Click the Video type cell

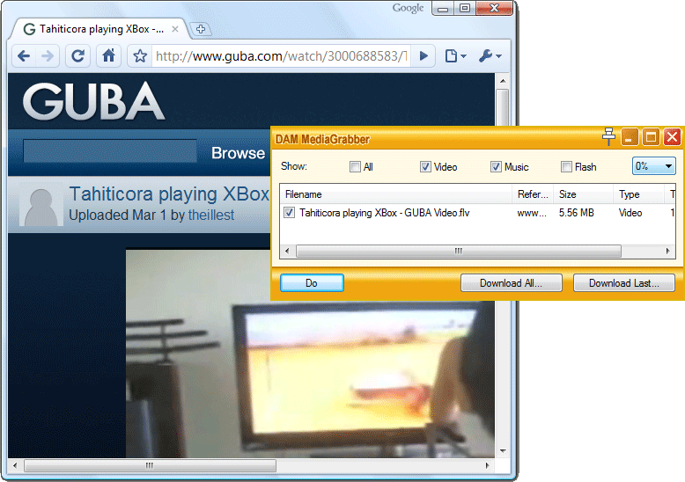point(630,213)
